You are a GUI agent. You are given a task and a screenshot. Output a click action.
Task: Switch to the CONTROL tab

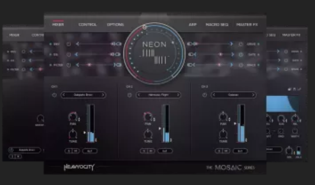87,25
